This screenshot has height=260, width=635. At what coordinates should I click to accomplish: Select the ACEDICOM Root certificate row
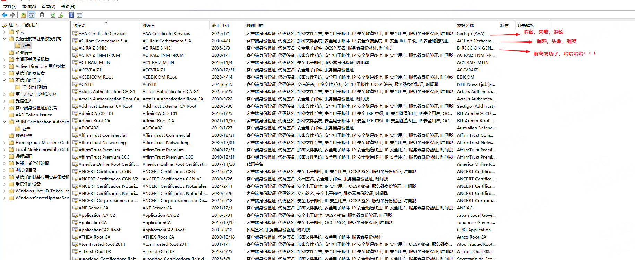(96, 77)
